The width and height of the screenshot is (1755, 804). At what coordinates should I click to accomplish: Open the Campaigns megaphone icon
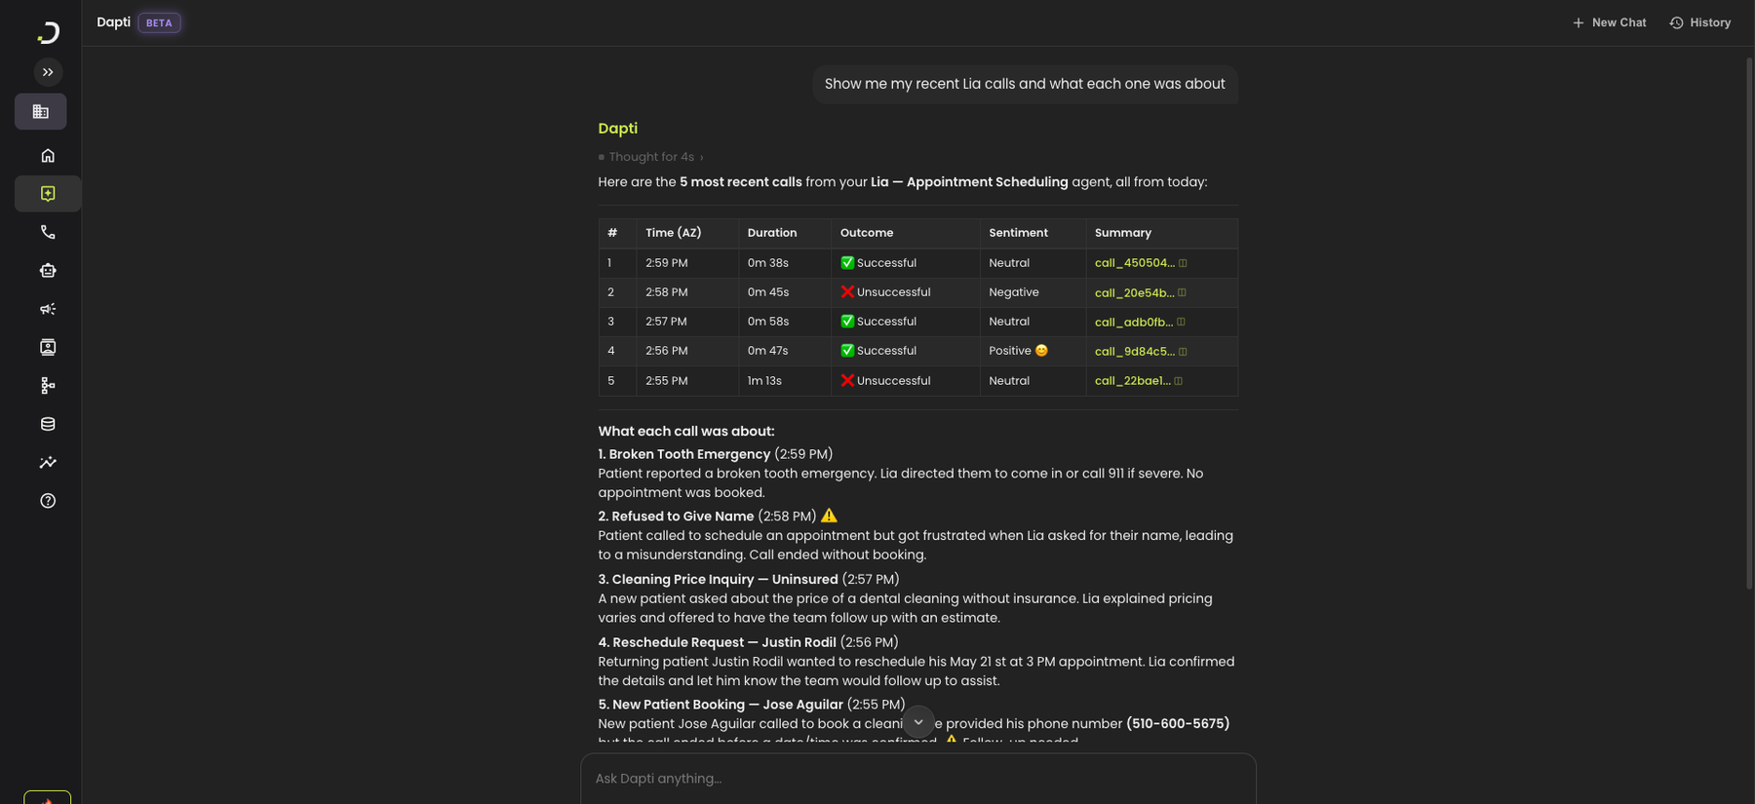pyautogui.click(x=48, y=309)
